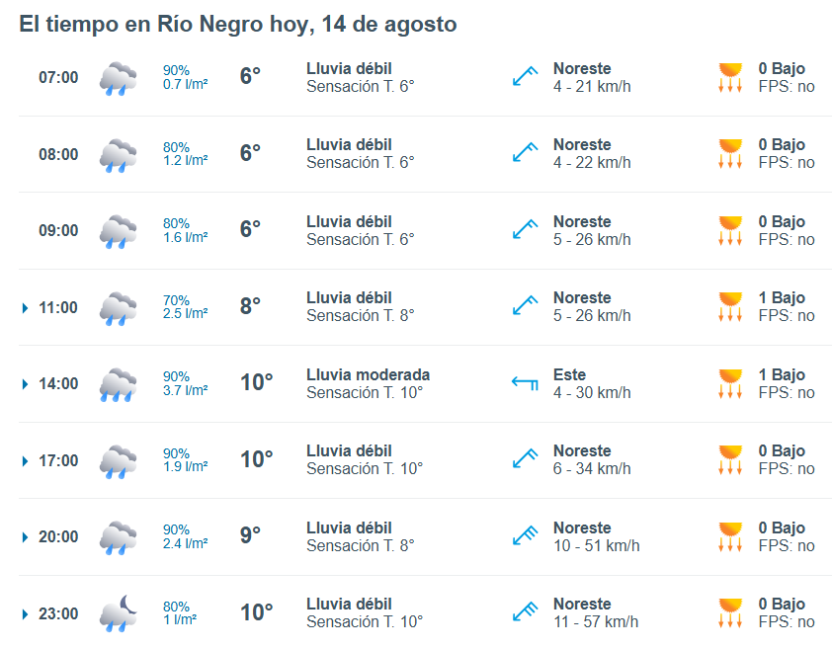Viewport: 832px width, 649px height.
Task: Click the UV sun icon at 11:00
Action: pyautogui.click(x=730, y=307)
